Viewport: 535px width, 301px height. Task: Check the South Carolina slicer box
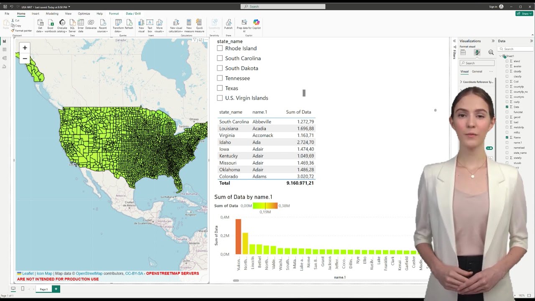pyautogui.click(x=220, y=58)
